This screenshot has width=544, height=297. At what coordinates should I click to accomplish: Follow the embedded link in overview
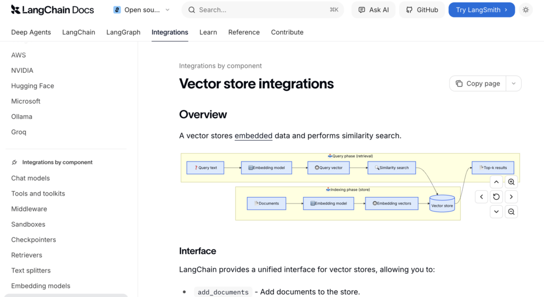click(x=253, y=135)
